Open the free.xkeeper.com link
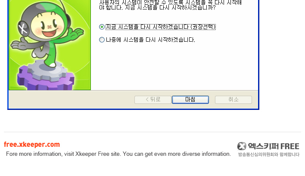This screenshot has height=176, width=305. (x=32, y=144)
